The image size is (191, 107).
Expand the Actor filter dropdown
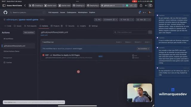[x=147, y=42]
